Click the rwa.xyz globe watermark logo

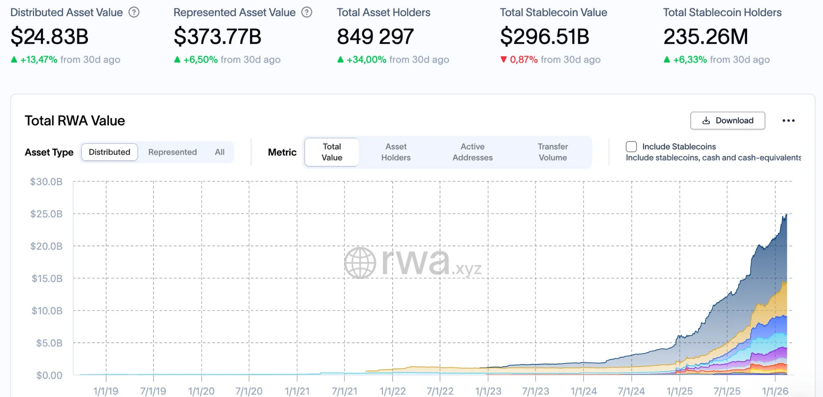[x=360, y=263]
